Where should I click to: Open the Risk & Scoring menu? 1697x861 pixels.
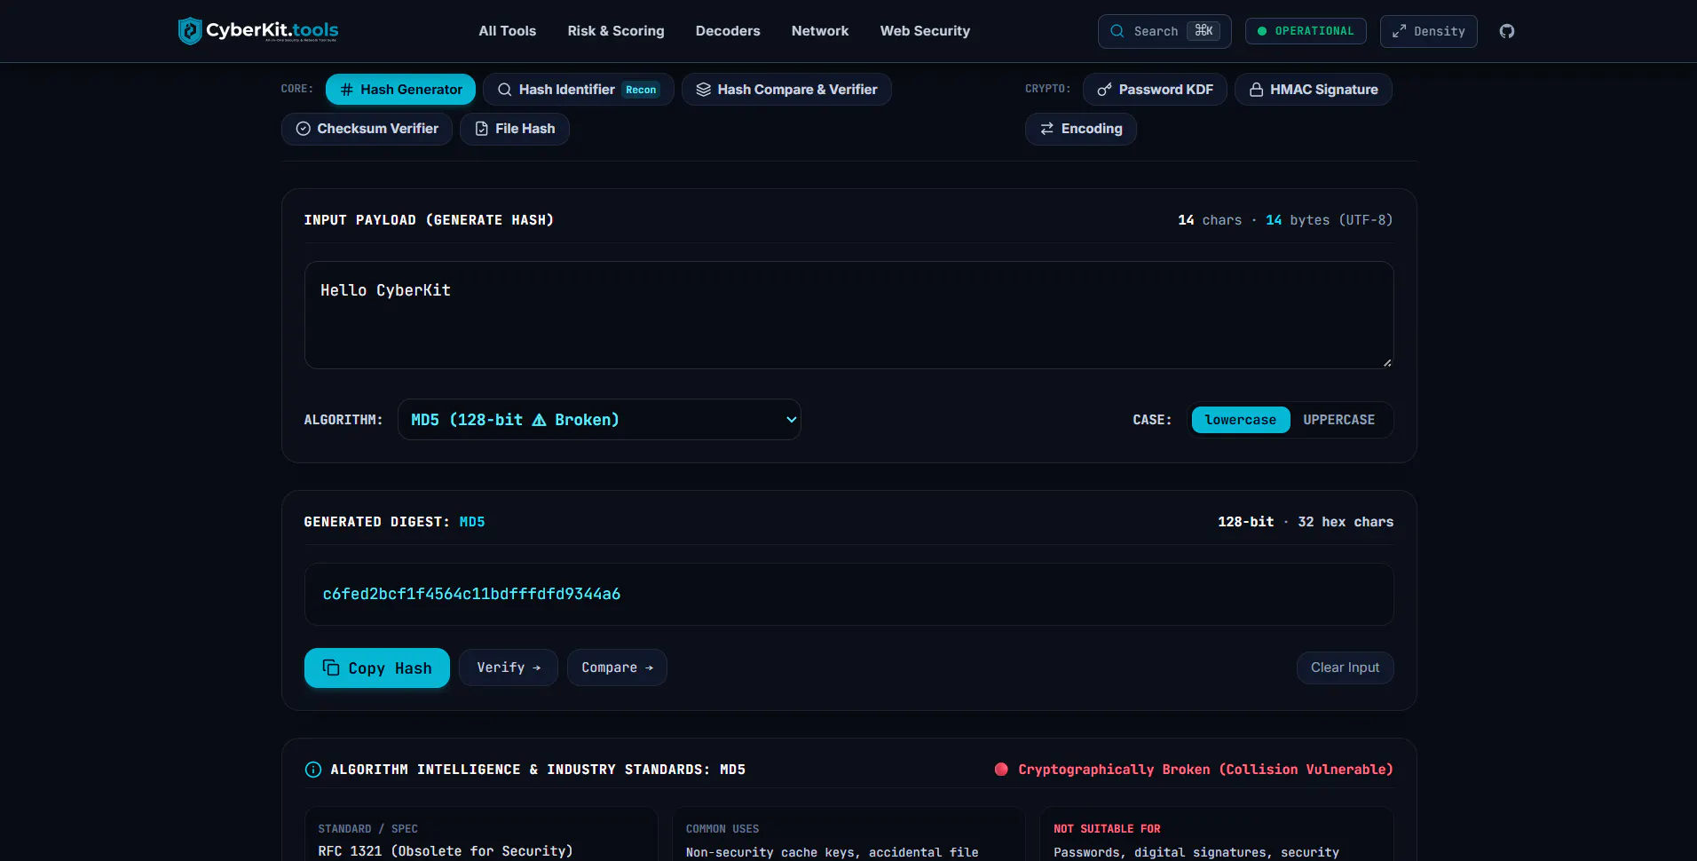pyautogui.click(x=616, y=31)
